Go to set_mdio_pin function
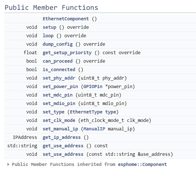This screenshot has width=196, height=173. coord(59,104)
